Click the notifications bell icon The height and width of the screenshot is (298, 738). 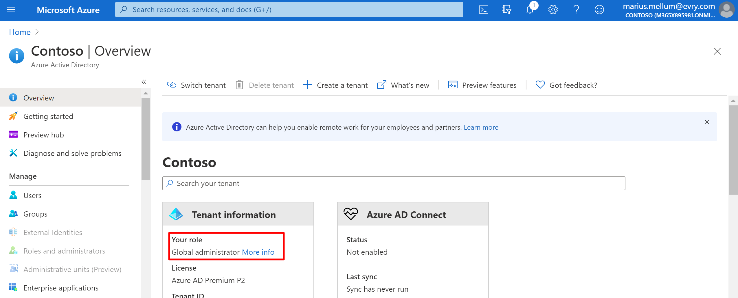pyautogui.click(x=530, y=9)
